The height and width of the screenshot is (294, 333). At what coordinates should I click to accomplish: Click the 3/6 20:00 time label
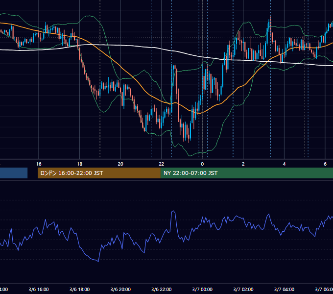coord(120,289)
